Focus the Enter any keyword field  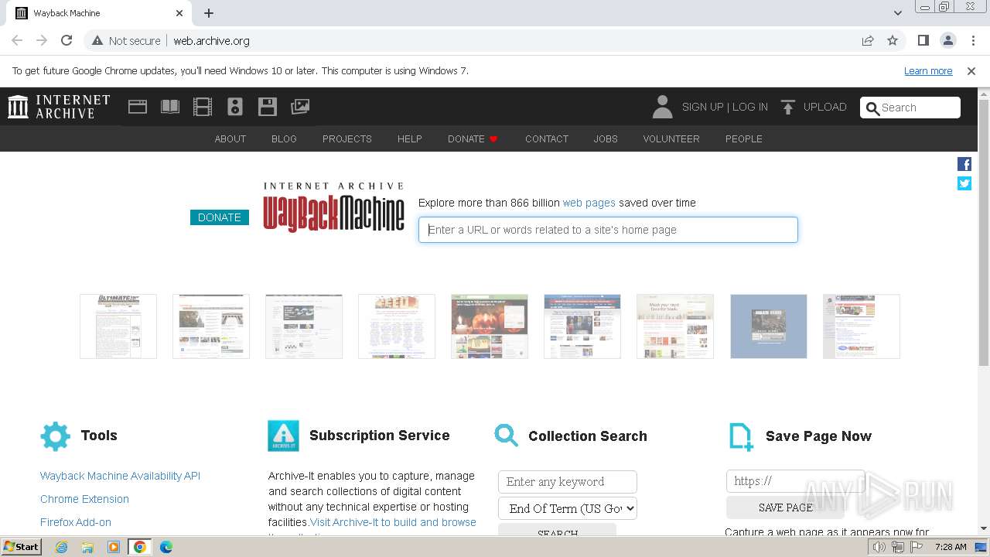pos(568,481)
